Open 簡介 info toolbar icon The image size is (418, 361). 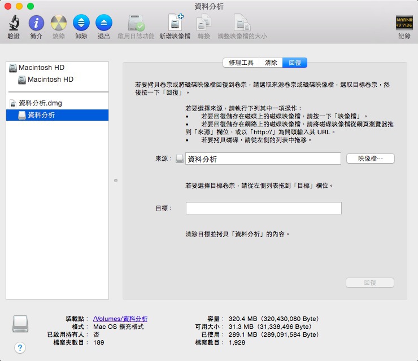coord(36,23)
